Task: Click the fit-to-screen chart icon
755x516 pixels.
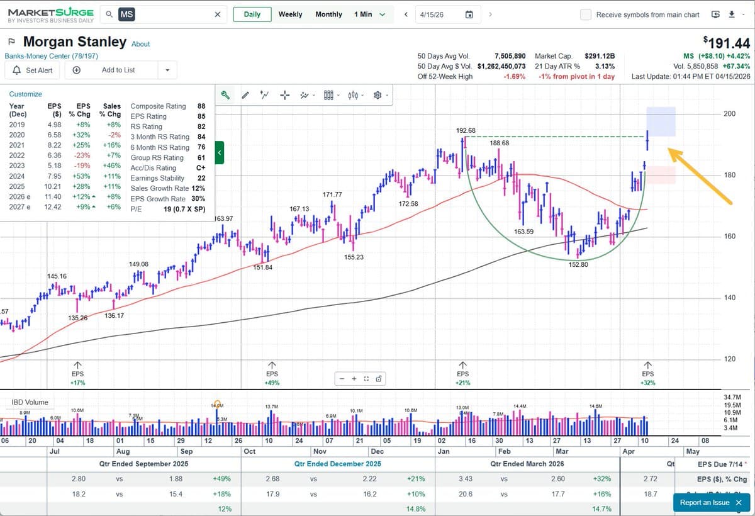Action: (366, 378)
